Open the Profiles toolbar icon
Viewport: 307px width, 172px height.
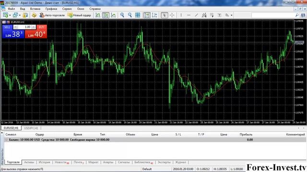click(15, 15)
